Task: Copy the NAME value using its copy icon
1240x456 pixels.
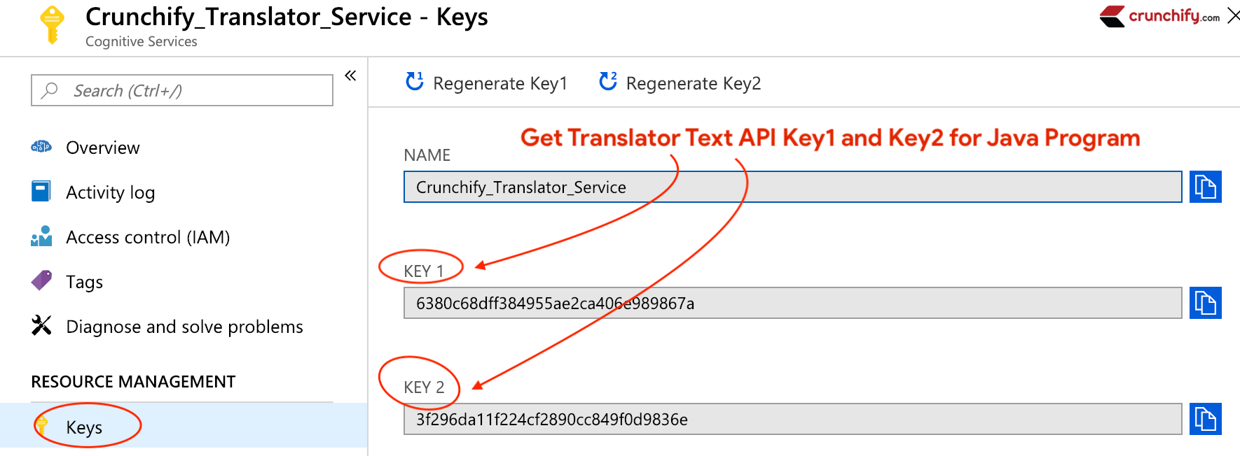Action: pos(1205,187)
